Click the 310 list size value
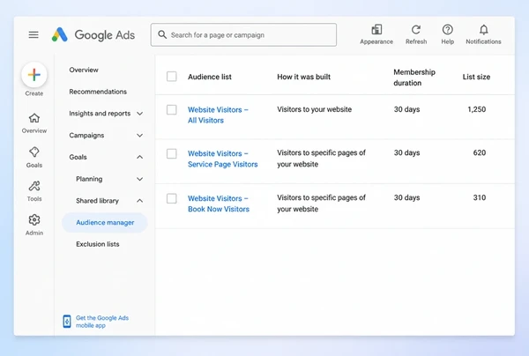The width and height of the screenshot is (529, 356). point(480,197)
